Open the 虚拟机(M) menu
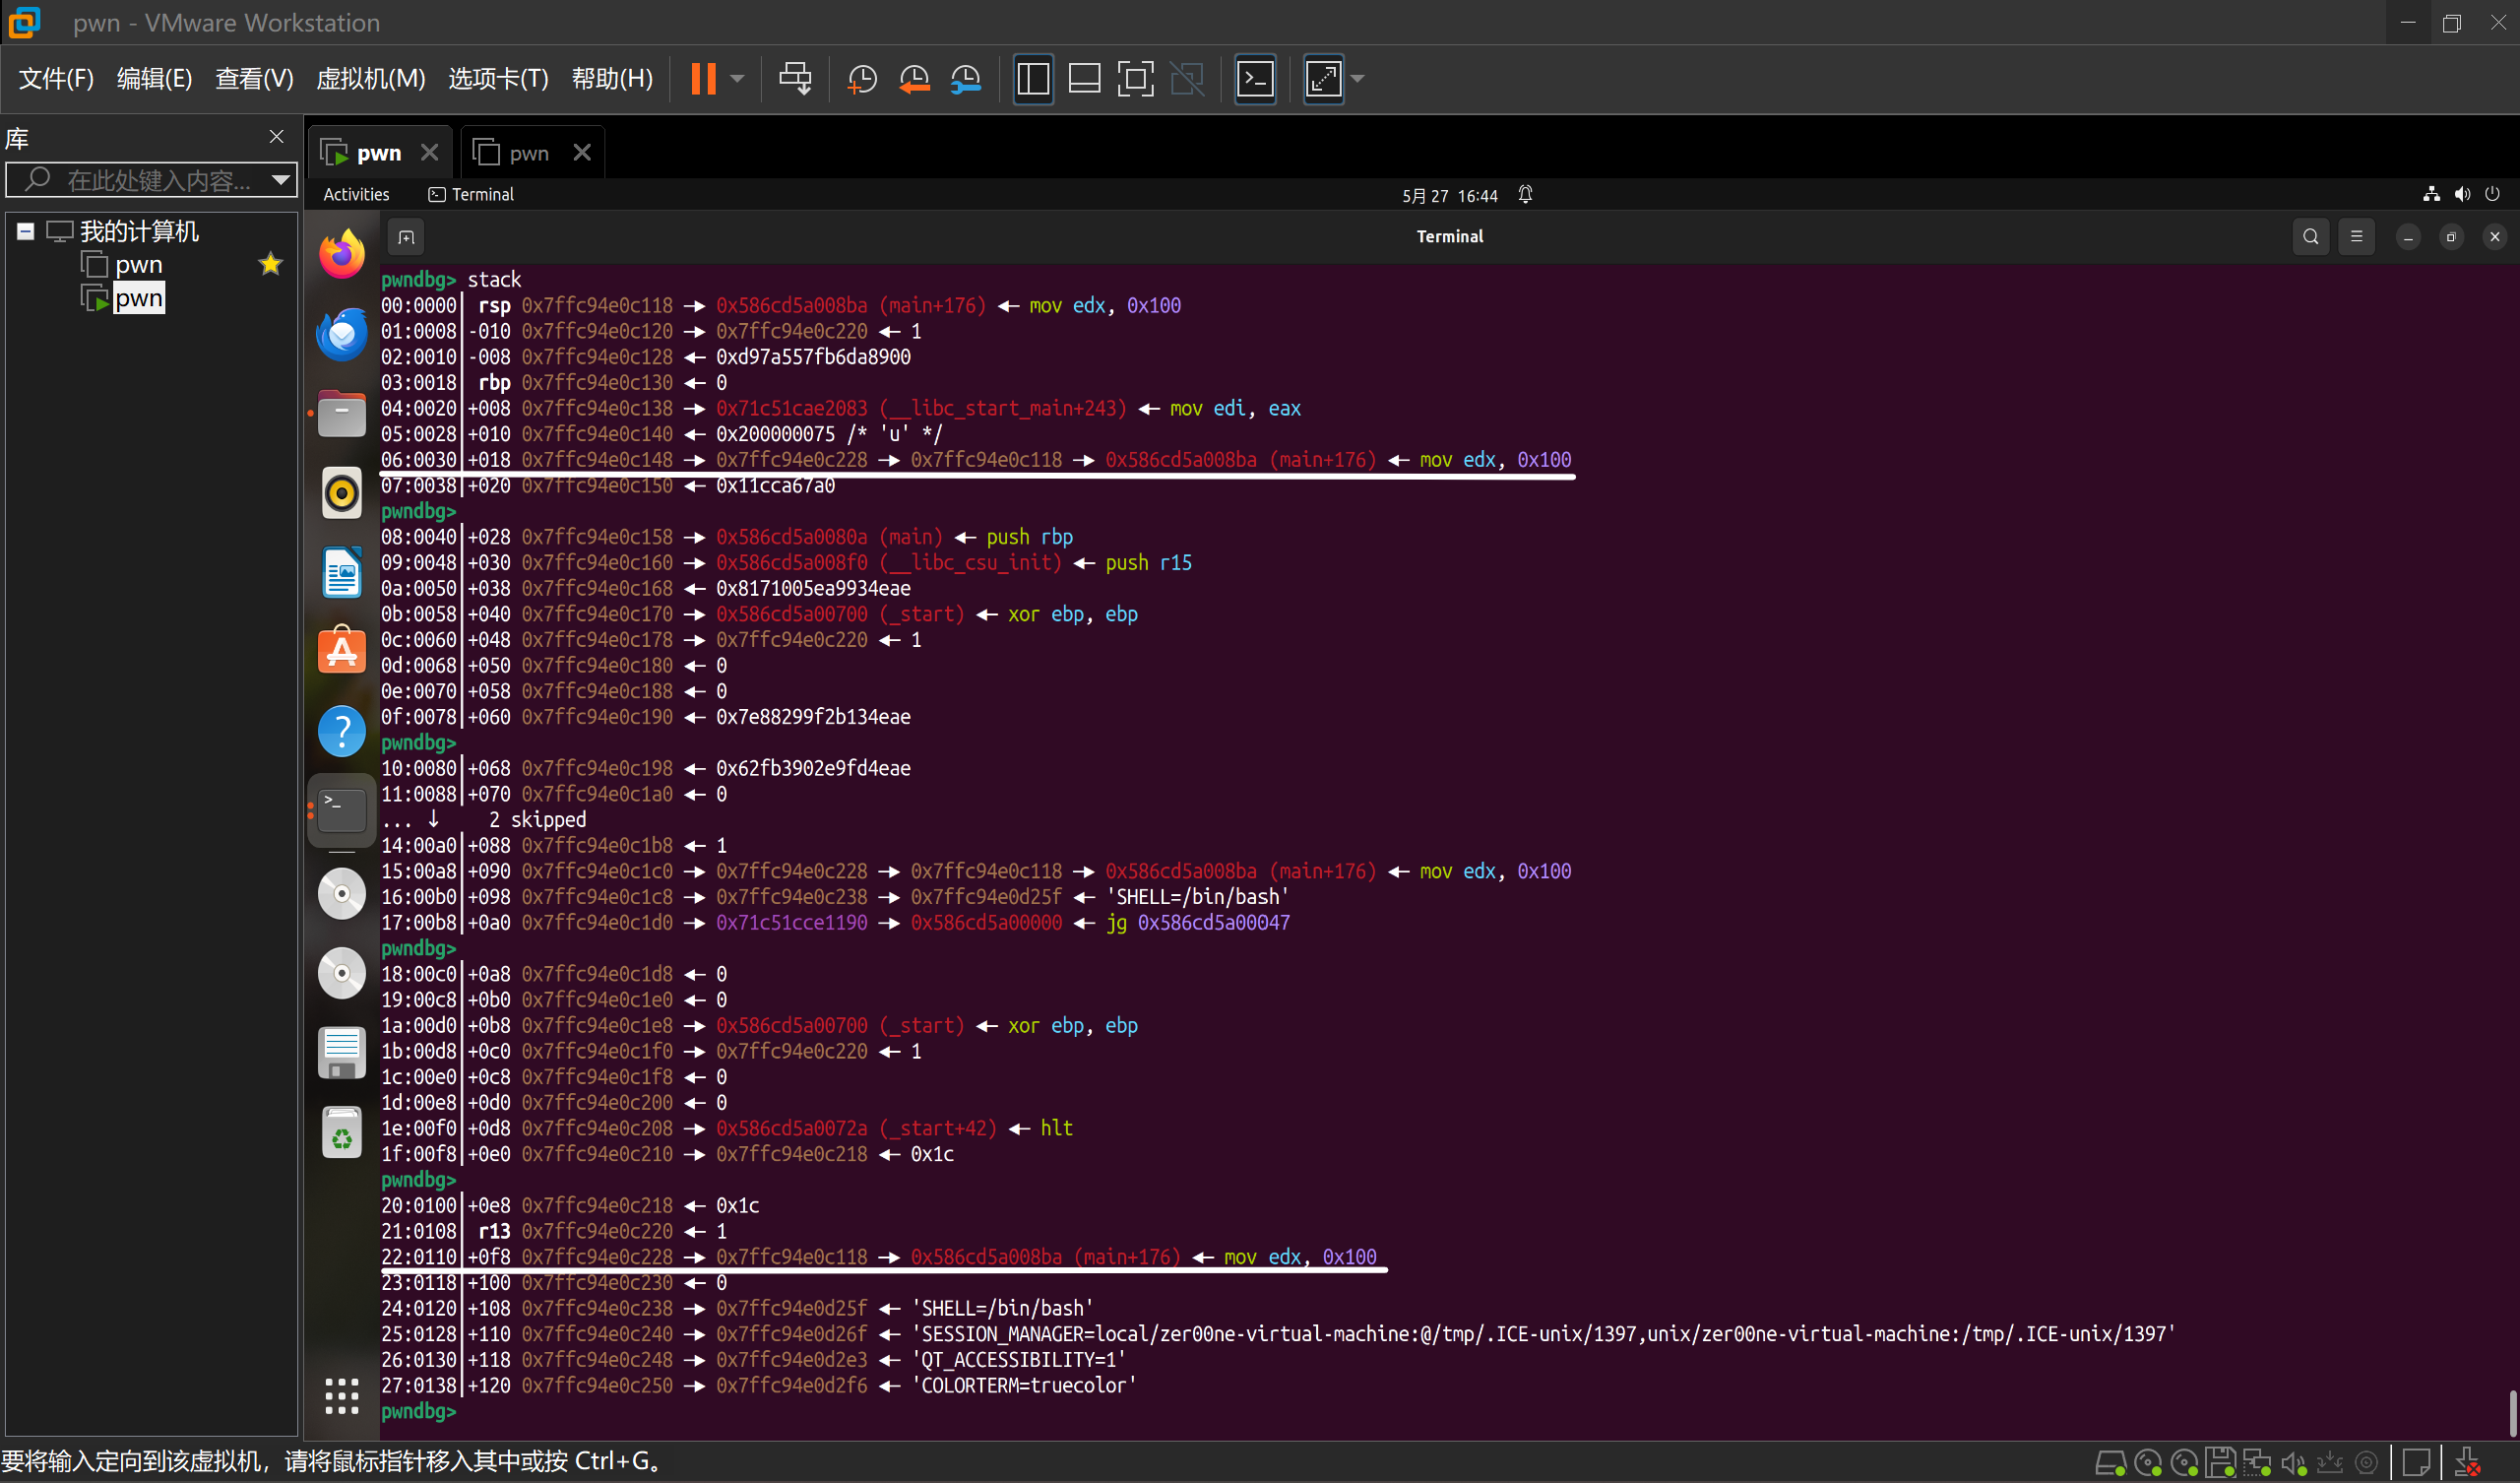 [370, 78]
